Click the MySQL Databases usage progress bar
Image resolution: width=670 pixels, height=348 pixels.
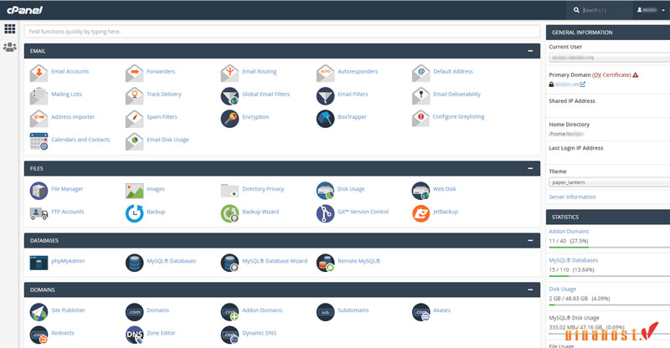coord(610,276)
